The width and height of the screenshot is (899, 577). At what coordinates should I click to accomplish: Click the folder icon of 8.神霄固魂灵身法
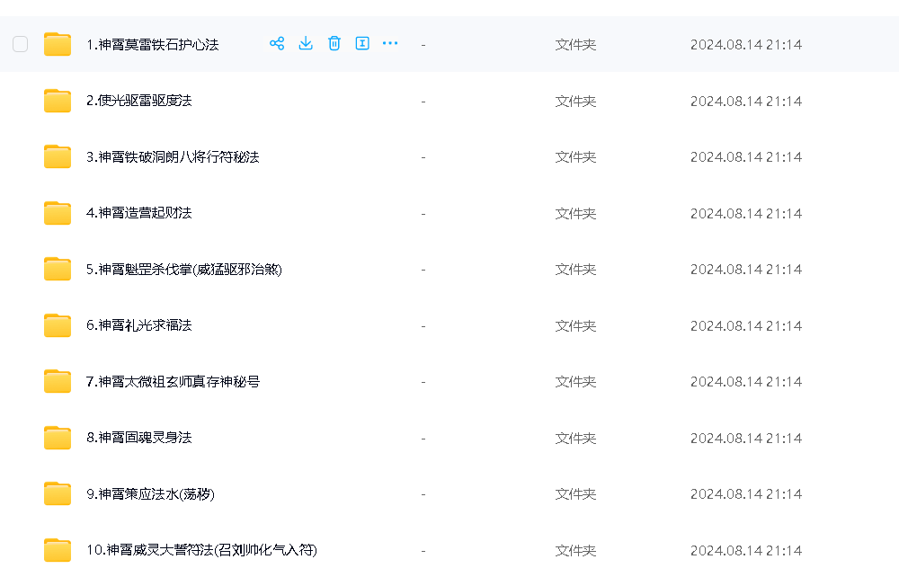(58, 438)
